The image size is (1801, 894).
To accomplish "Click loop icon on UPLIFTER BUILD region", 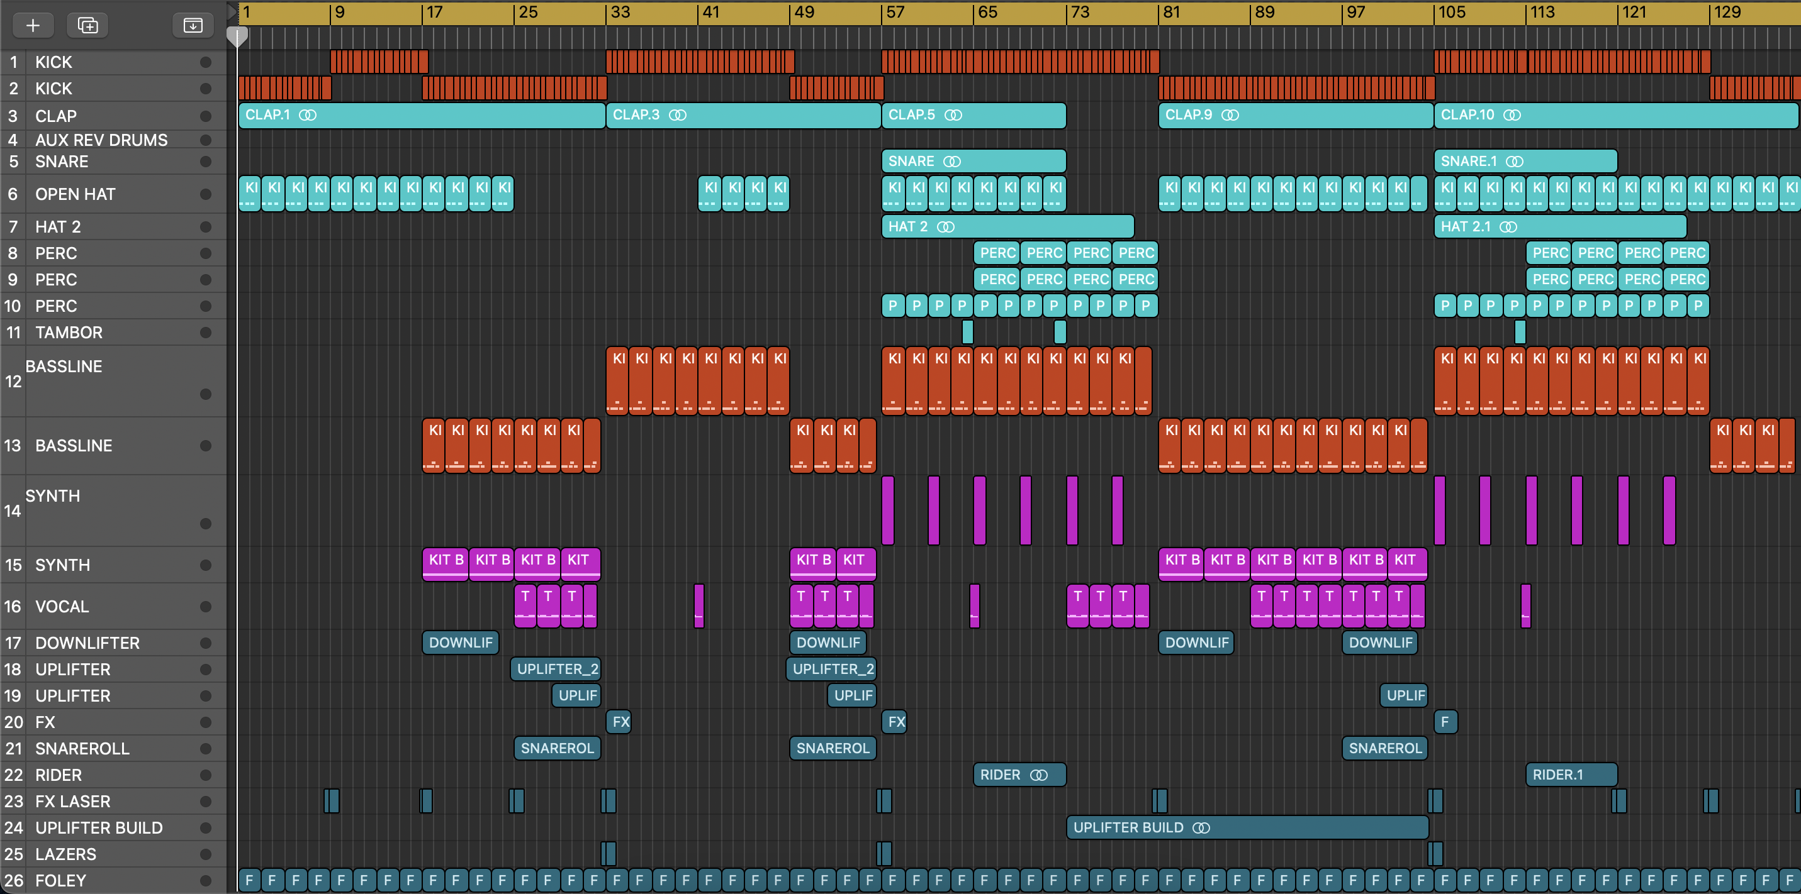I will point(1201,827).
